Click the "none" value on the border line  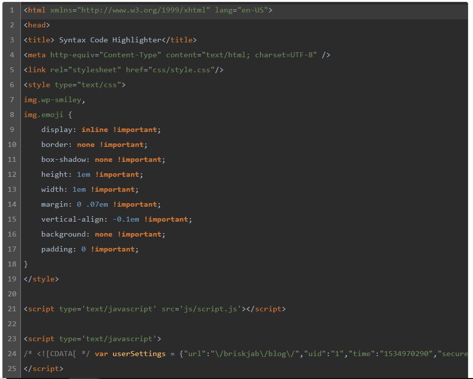(86, 144)
